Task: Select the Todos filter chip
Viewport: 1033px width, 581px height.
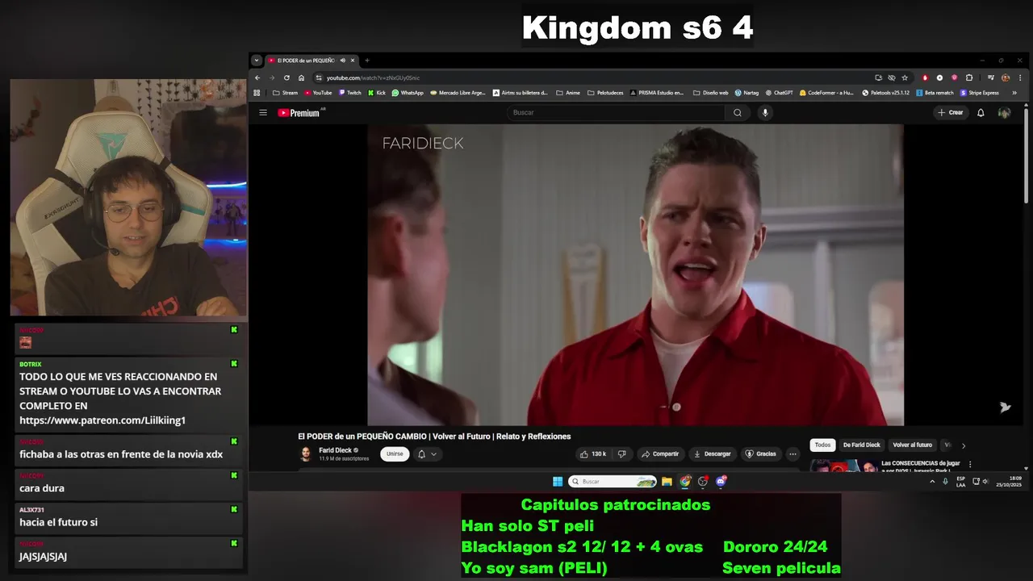Action: [x=822, y=445]
